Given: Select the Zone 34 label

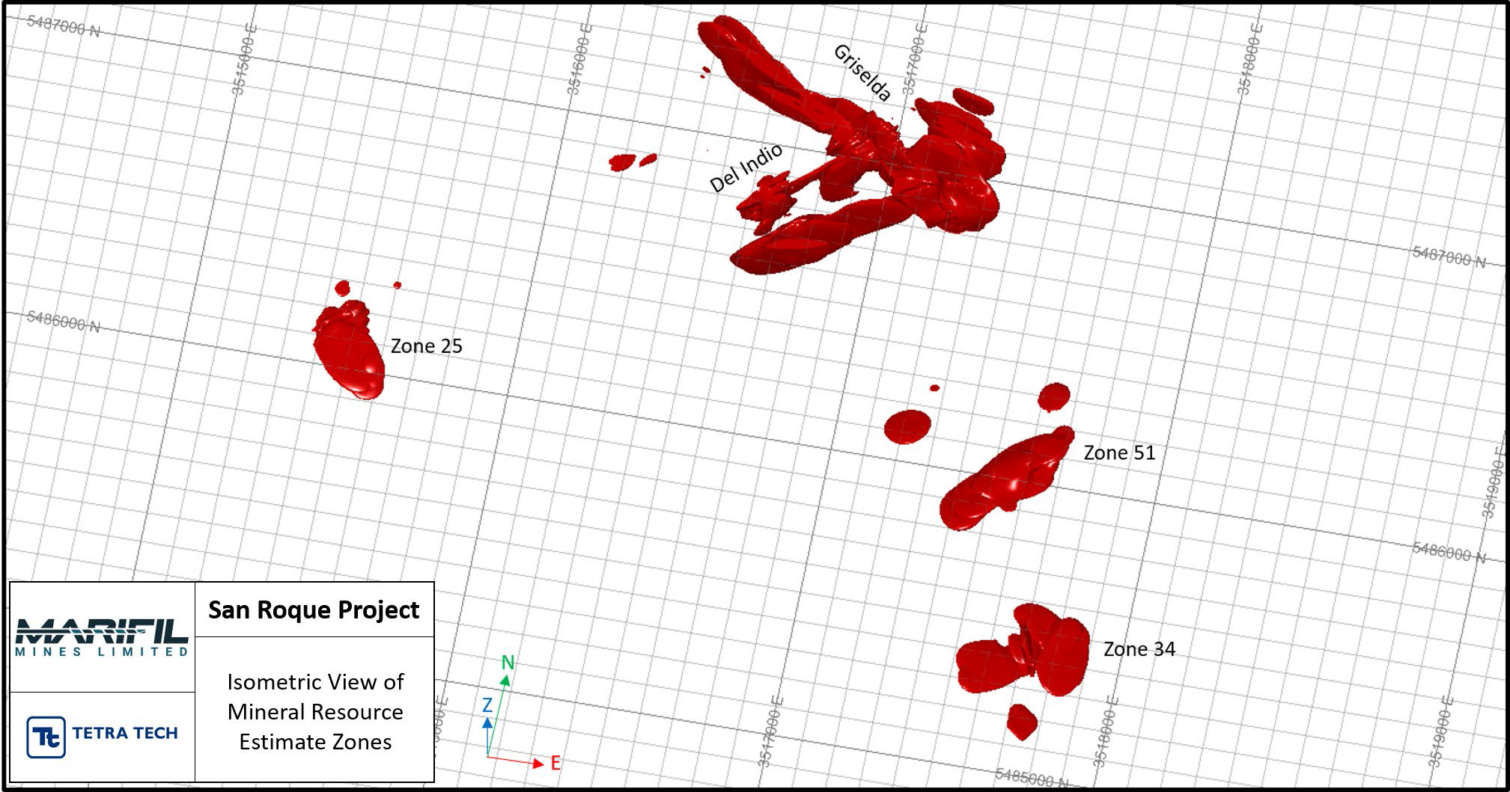Looking at the screenshot, I should (1139, 649).
